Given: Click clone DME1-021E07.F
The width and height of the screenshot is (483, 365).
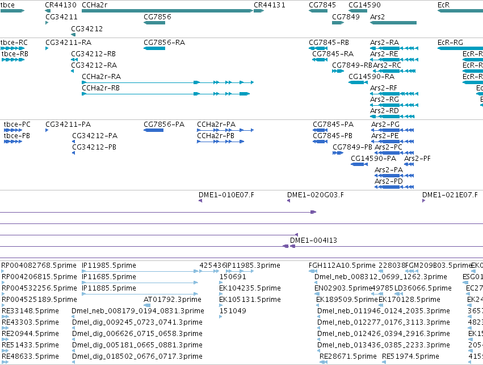Looking at the screenshot, I should [450, 195].
